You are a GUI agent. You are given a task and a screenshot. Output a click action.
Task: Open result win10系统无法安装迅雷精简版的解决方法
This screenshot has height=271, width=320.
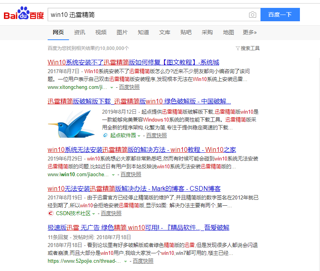click(x=141, y=150)
